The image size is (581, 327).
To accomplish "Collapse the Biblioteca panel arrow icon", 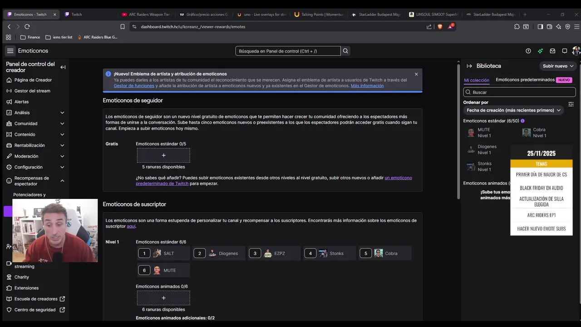I will 469,66.
